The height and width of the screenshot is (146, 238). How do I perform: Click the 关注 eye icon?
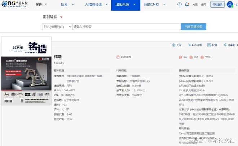[x=173, y=45]
